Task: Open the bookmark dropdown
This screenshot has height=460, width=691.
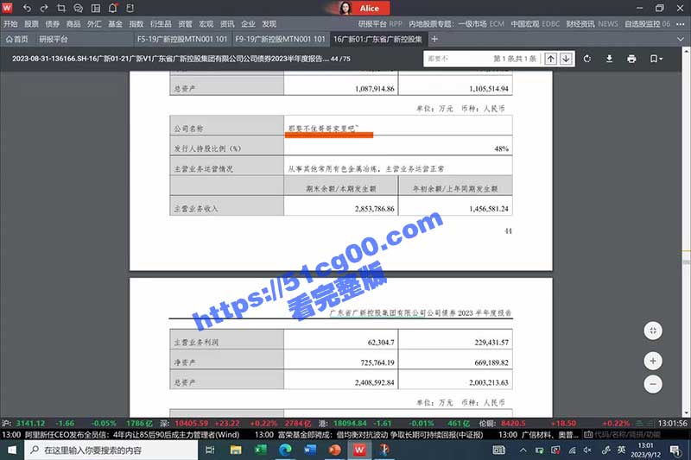Action: [x=656, y=59]
